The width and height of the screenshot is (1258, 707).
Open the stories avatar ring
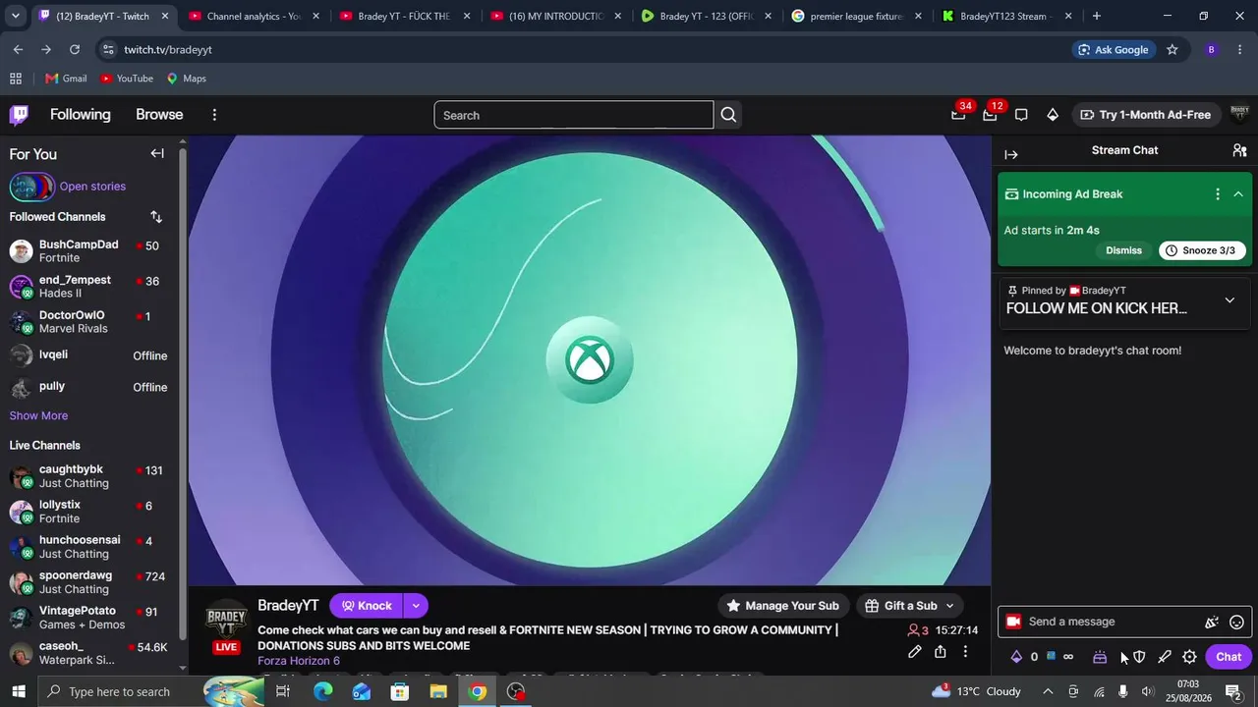click(31, 187)
